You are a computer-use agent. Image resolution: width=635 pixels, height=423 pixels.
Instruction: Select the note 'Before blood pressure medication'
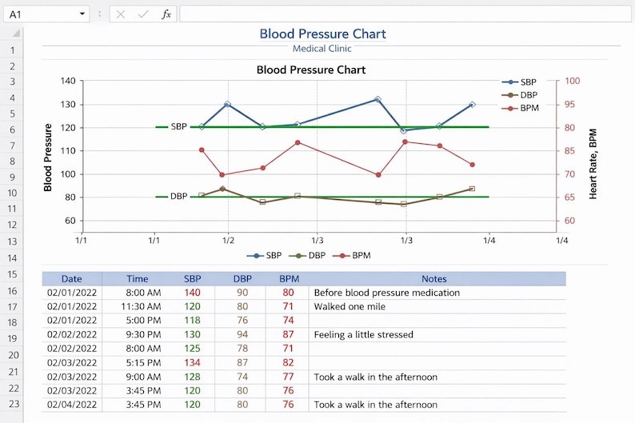coord(387,293)
